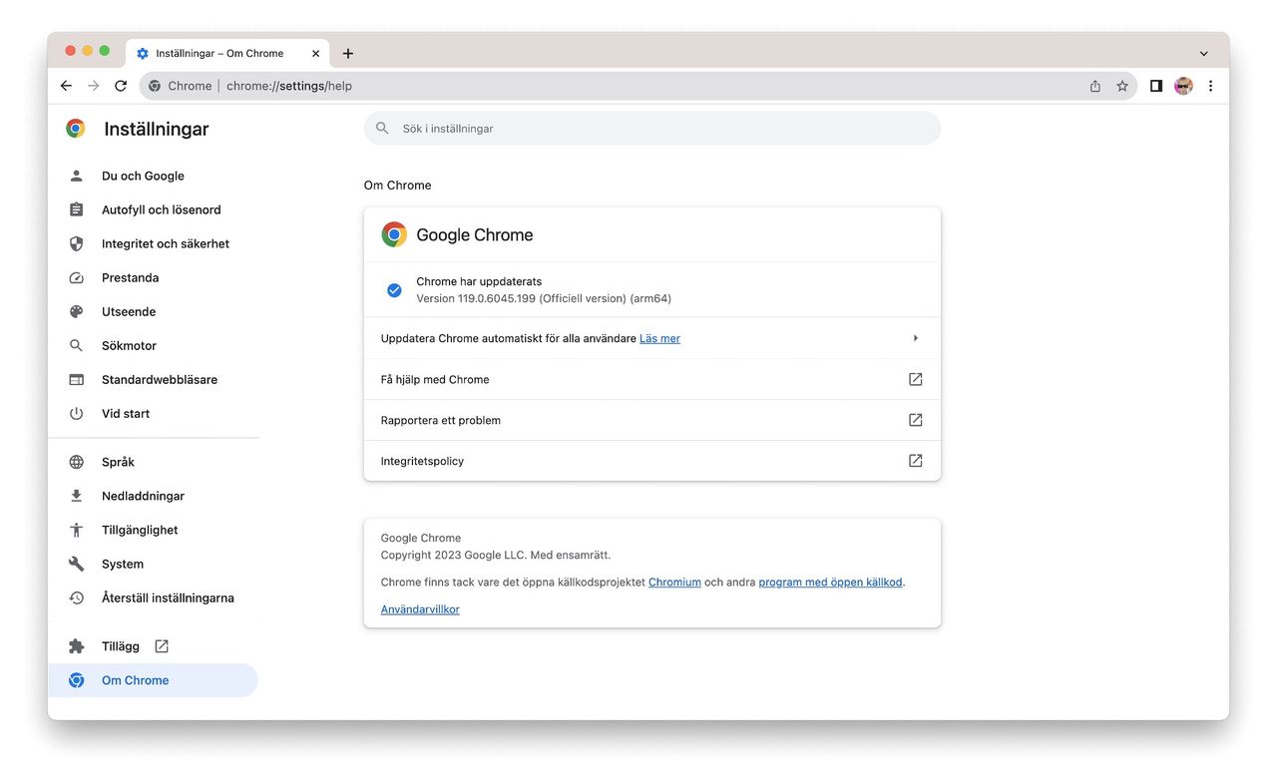The height and width of the screenshot is (783, 1277).
Task: Click the reload page icon
Action: [x=121, y=86]
